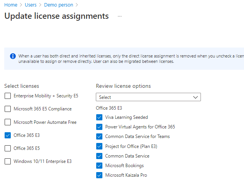Enable the Microsoft 365 E5 Compliance license
The width and height of the screenshot is (244, 179).
point(8,109)
